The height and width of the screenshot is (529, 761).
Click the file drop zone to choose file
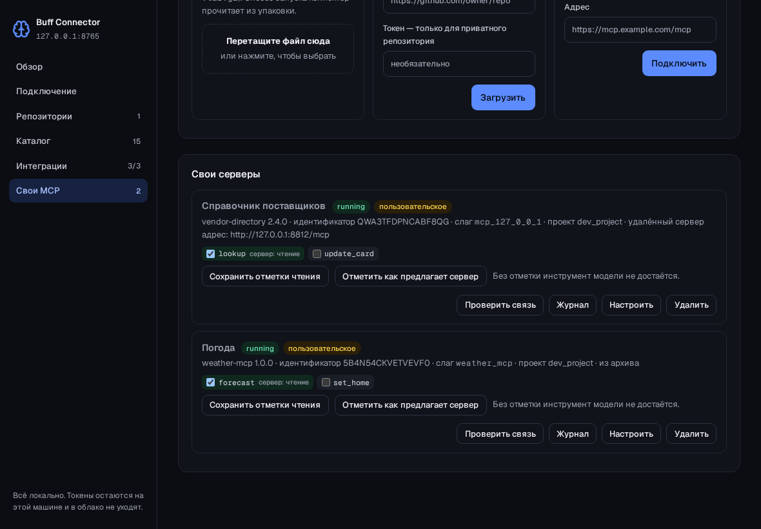tap(278, 49)
